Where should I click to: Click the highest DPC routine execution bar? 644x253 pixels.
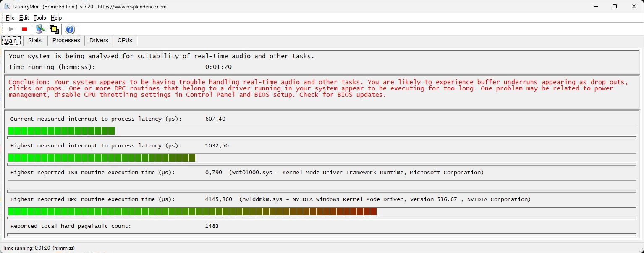click(322, 212)
